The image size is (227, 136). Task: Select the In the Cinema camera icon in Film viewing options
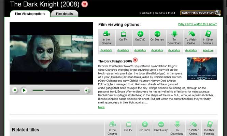click(x=107, y=34)
